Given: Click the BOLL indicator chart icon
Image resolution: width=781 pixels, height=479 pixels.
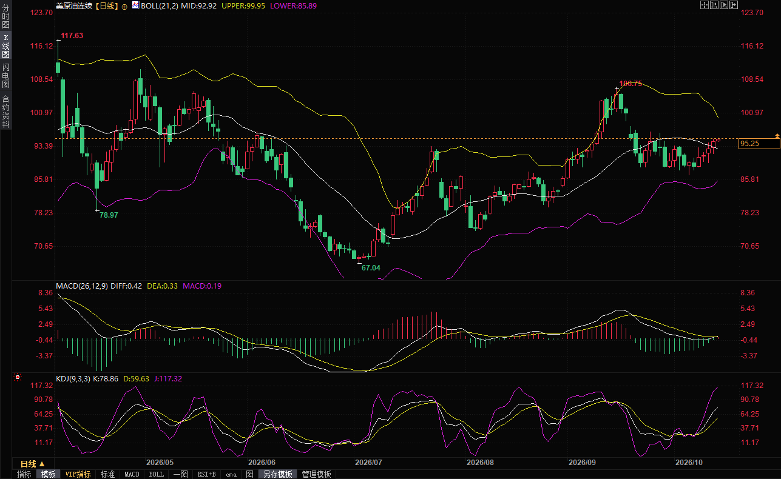Looking at the screenshot, I should (x=135, y=5).
